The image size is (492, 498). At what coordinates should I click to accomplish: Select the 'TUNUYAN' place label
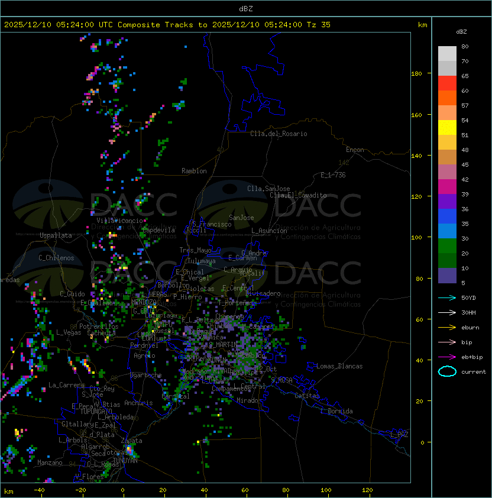pyautogui.click(x=125, y=460)
